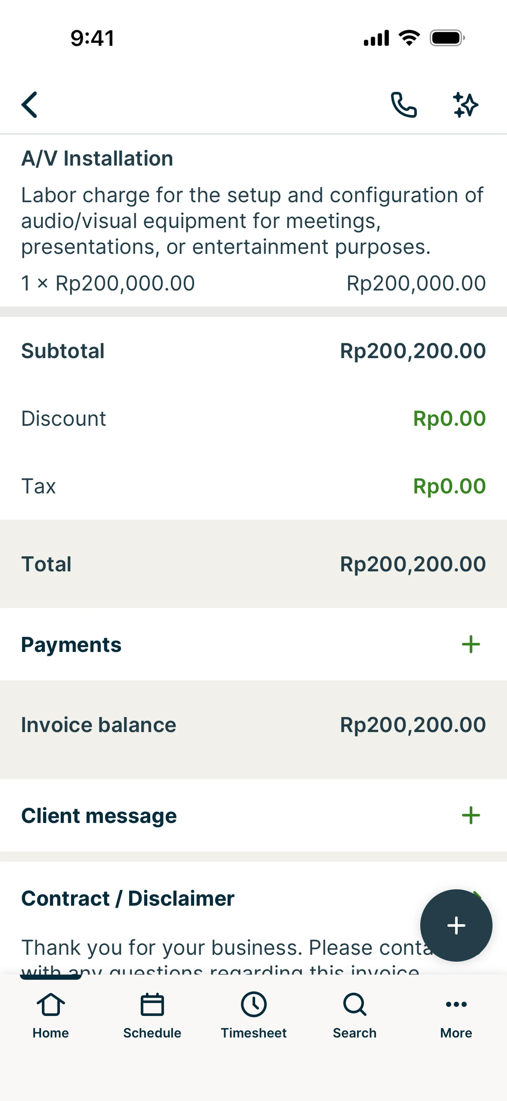Viewport: 507px width, 1101px height.
Task: Edit the Tax amount Rp0.00
Action: (x=449, y=486)
